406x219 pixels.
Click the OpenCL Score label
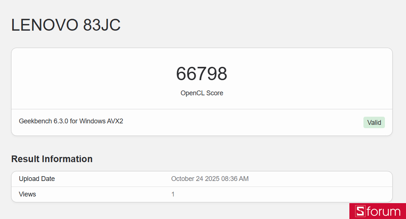202,93
